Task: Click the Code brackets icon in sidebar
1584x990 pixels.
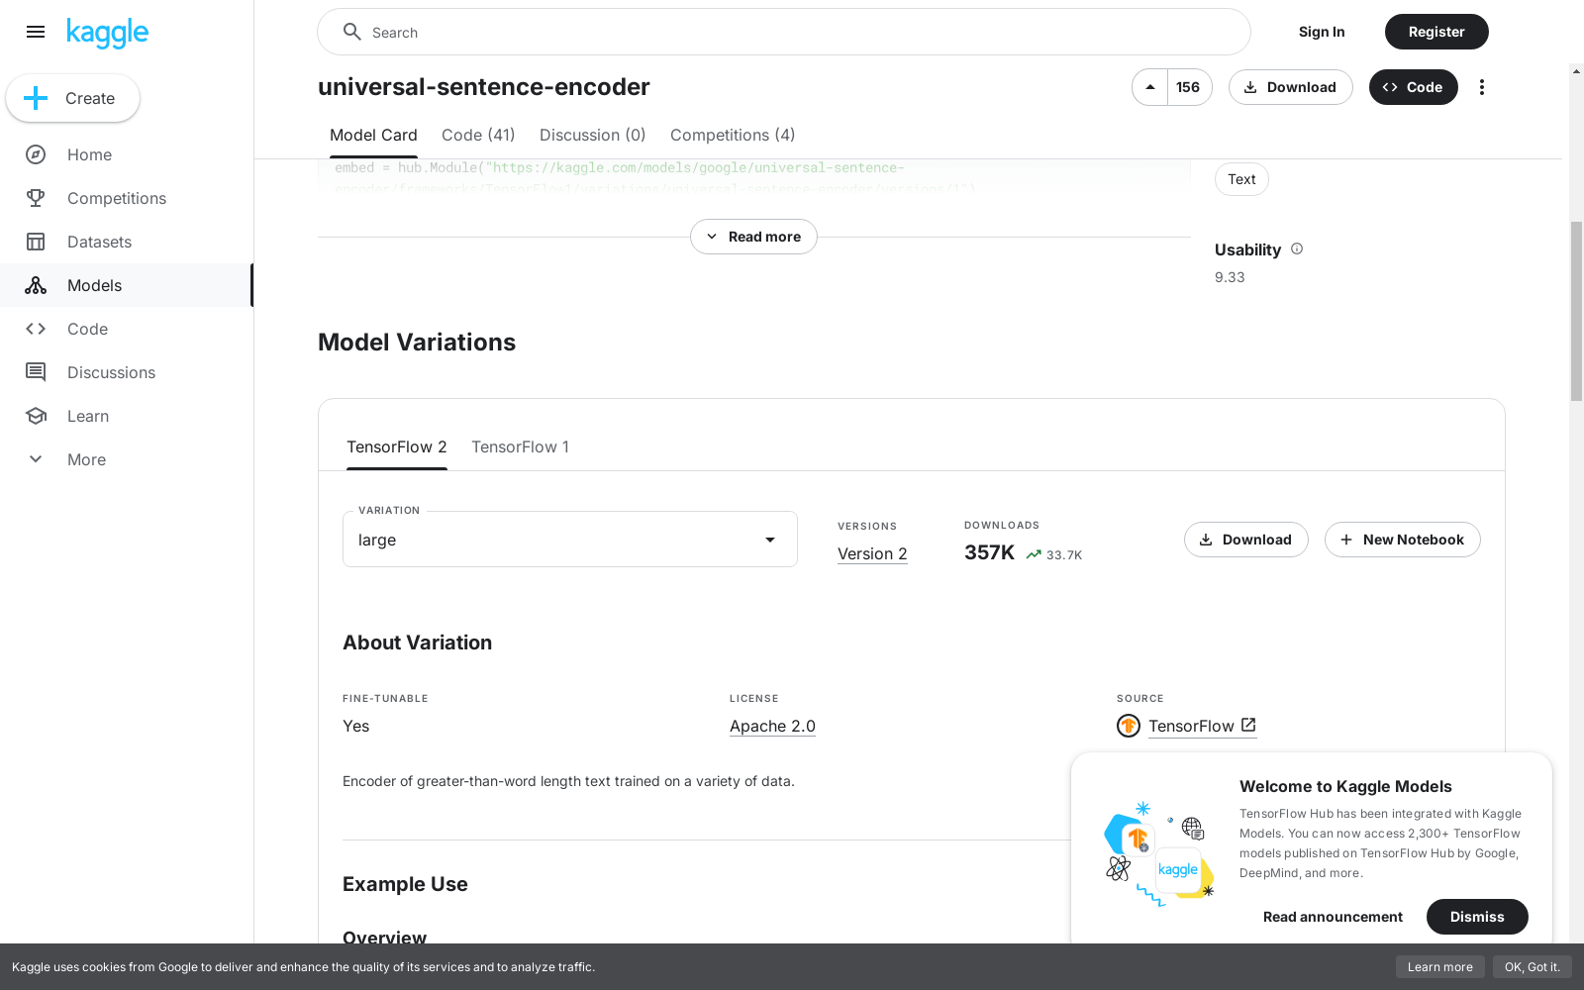Action: click(36, 329)
